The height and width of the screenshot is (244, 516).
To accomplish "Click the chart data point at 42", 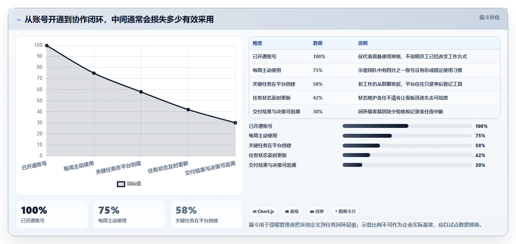I will click(x=188, y=109).
